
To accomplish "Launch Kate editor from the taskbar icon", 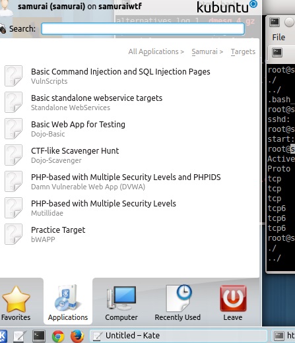I will click(x=20, y=336).
